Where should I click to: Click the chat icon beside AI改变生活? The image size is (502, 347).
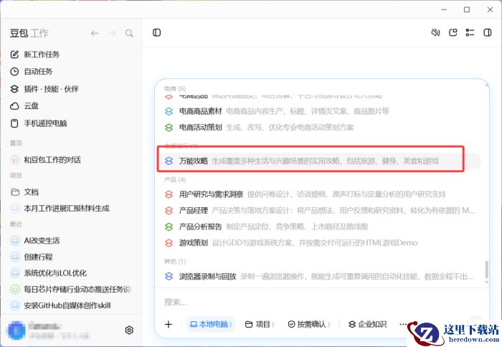(x=15, y=240)
